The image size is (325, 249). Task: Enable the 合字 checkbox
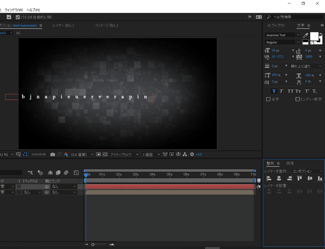click(x=268, y=99)
